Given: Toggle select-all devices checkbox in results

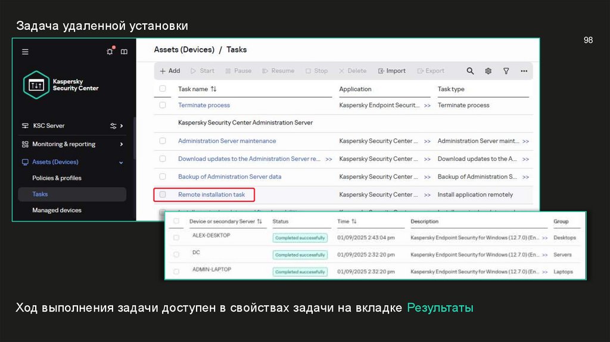Looking at the screenshot, I should click(x=176, y=221).
